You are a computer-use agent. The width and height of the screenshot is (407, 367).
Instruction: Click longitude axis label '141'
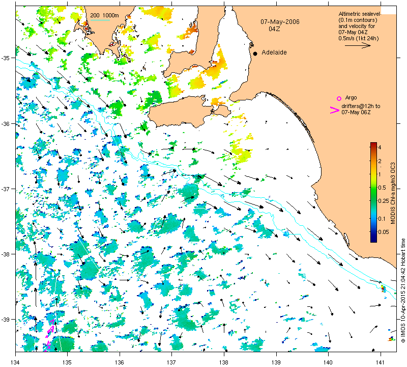[x=381, y=362]
